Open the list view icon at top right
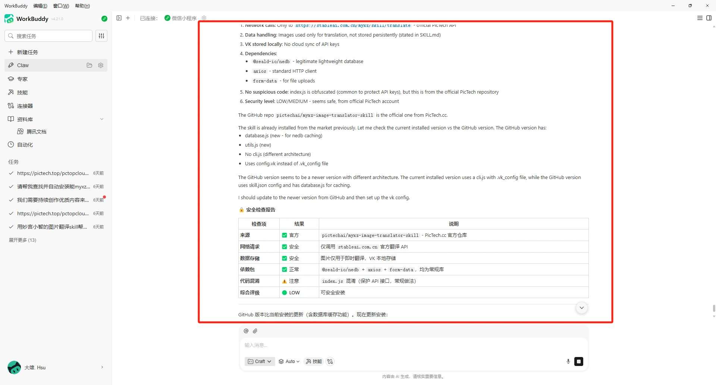Image resolution: width=716 pixels, height=385 pixels. tap(700, 18)
